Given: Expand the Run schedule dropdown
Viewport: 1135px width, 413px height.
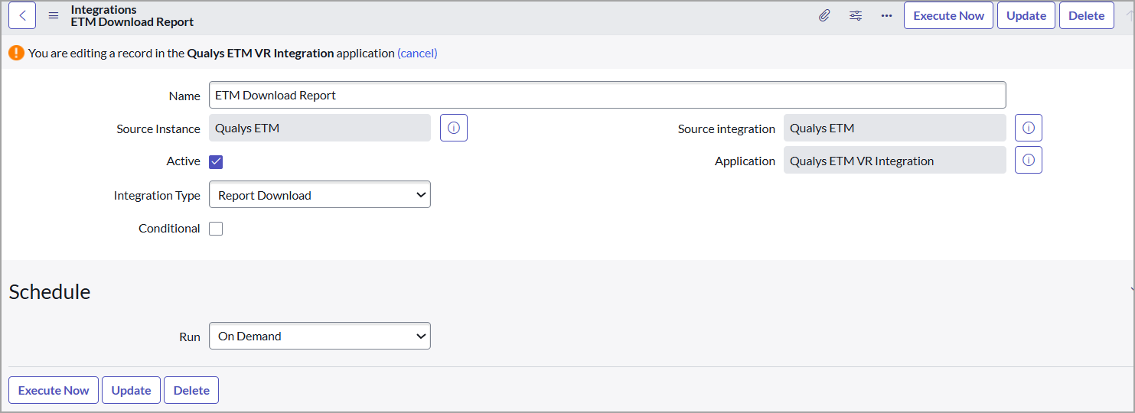Looking at the screenshot, I should coord(319,337).
